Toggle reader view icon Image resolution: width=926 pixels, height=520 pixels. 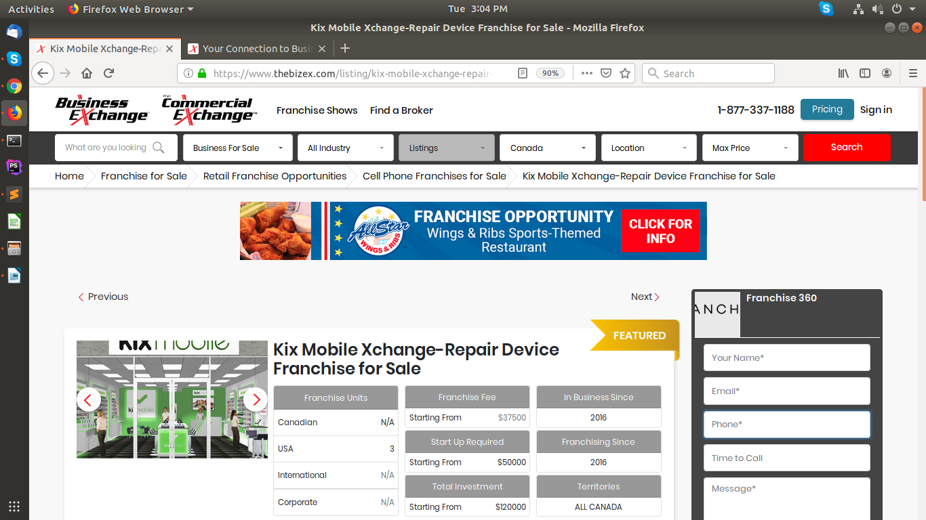pos(522,73)
